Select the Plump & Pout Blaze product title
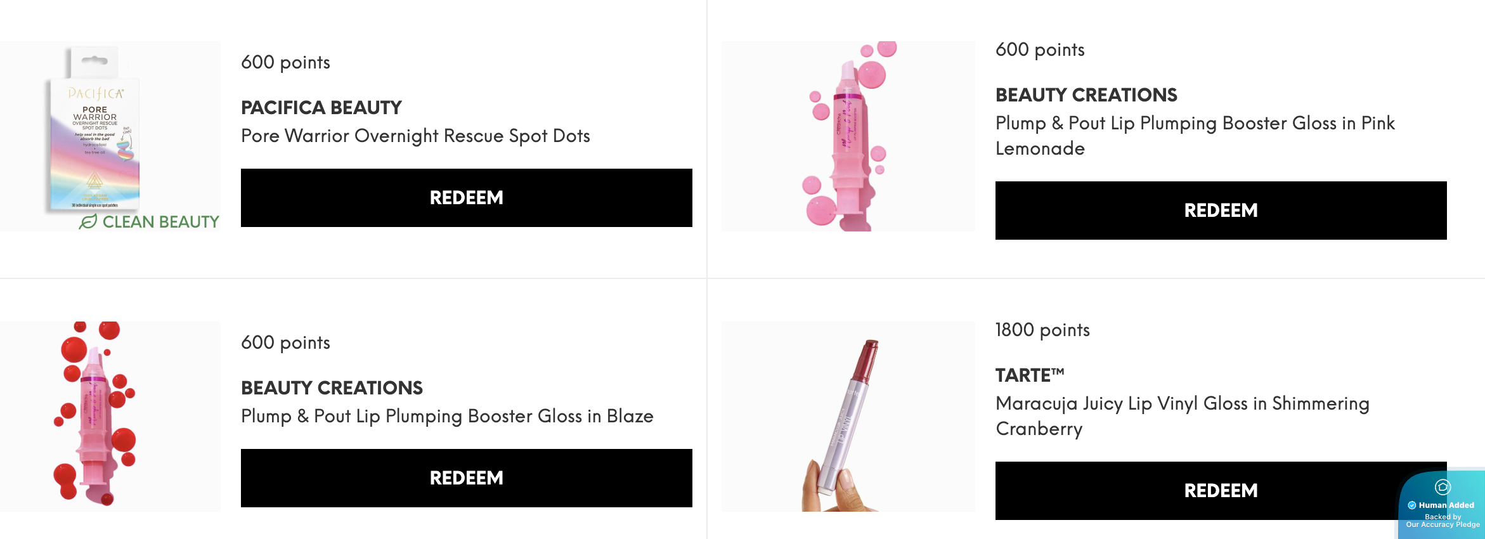The height and width of the screenshot is (539, 1485). [447, 416]
